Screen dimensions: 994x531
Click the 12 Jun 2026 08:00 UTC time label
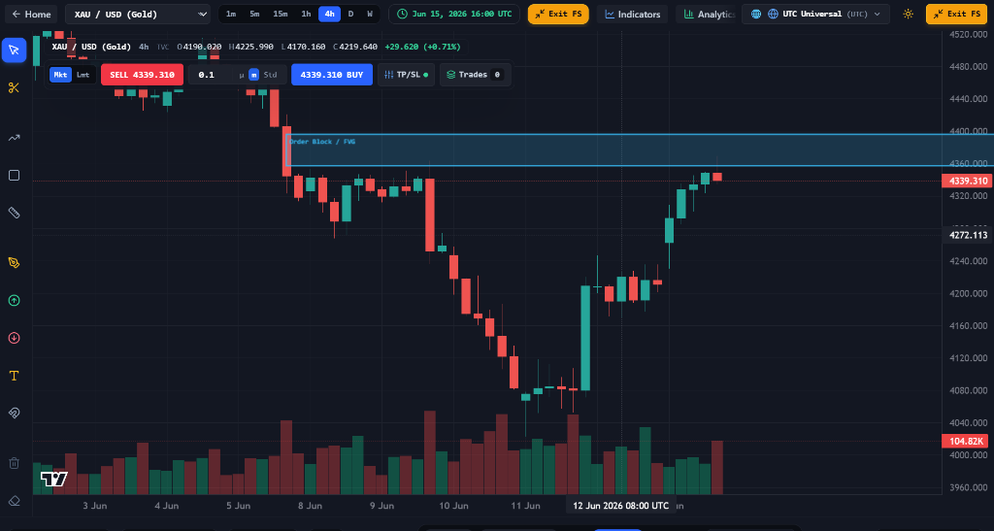620,506
